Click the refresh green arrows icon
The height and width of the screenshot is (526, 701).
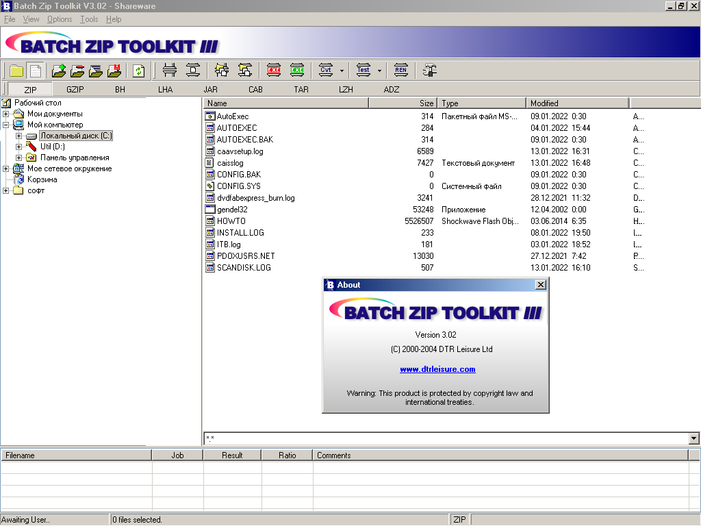point(139,71)
